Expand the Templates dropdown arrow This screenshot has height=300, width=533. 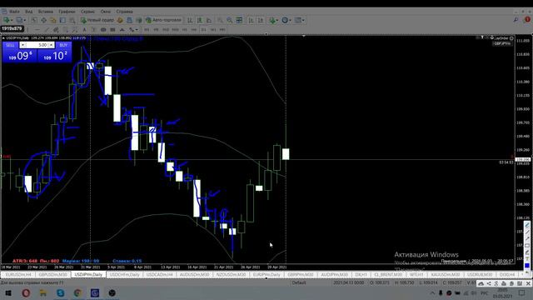tap(303, 20)
